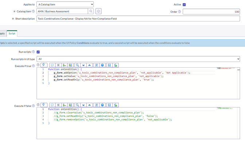This screenshot has width=245, height=141.
Task: Click Replace icon in Execute if true toolbar
Action: 65,65
